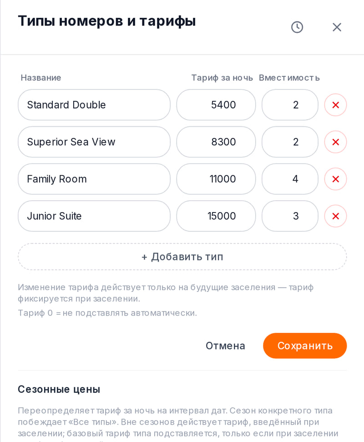Delete the Standard Double room type
The height and width of the screenshot is (442, 364).
335,105
